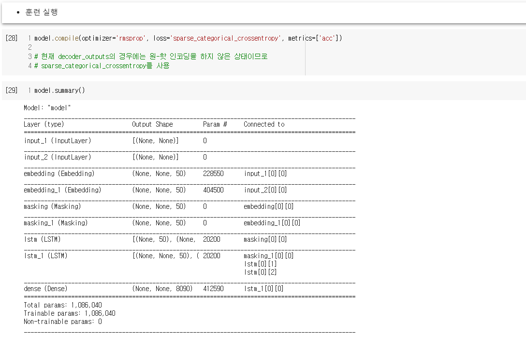This screenshot has height=337, width=526.
Task: Click the 'input_2 (InputLayer)' row name
Action: coord(58,157)
